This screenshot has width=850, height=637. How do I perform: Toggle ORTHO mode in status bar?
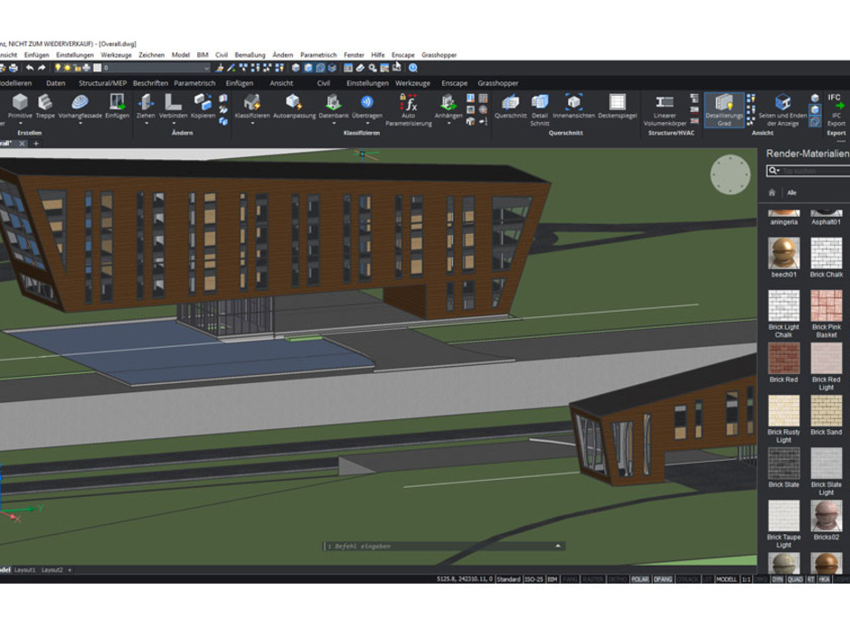[x=618, y=578]
